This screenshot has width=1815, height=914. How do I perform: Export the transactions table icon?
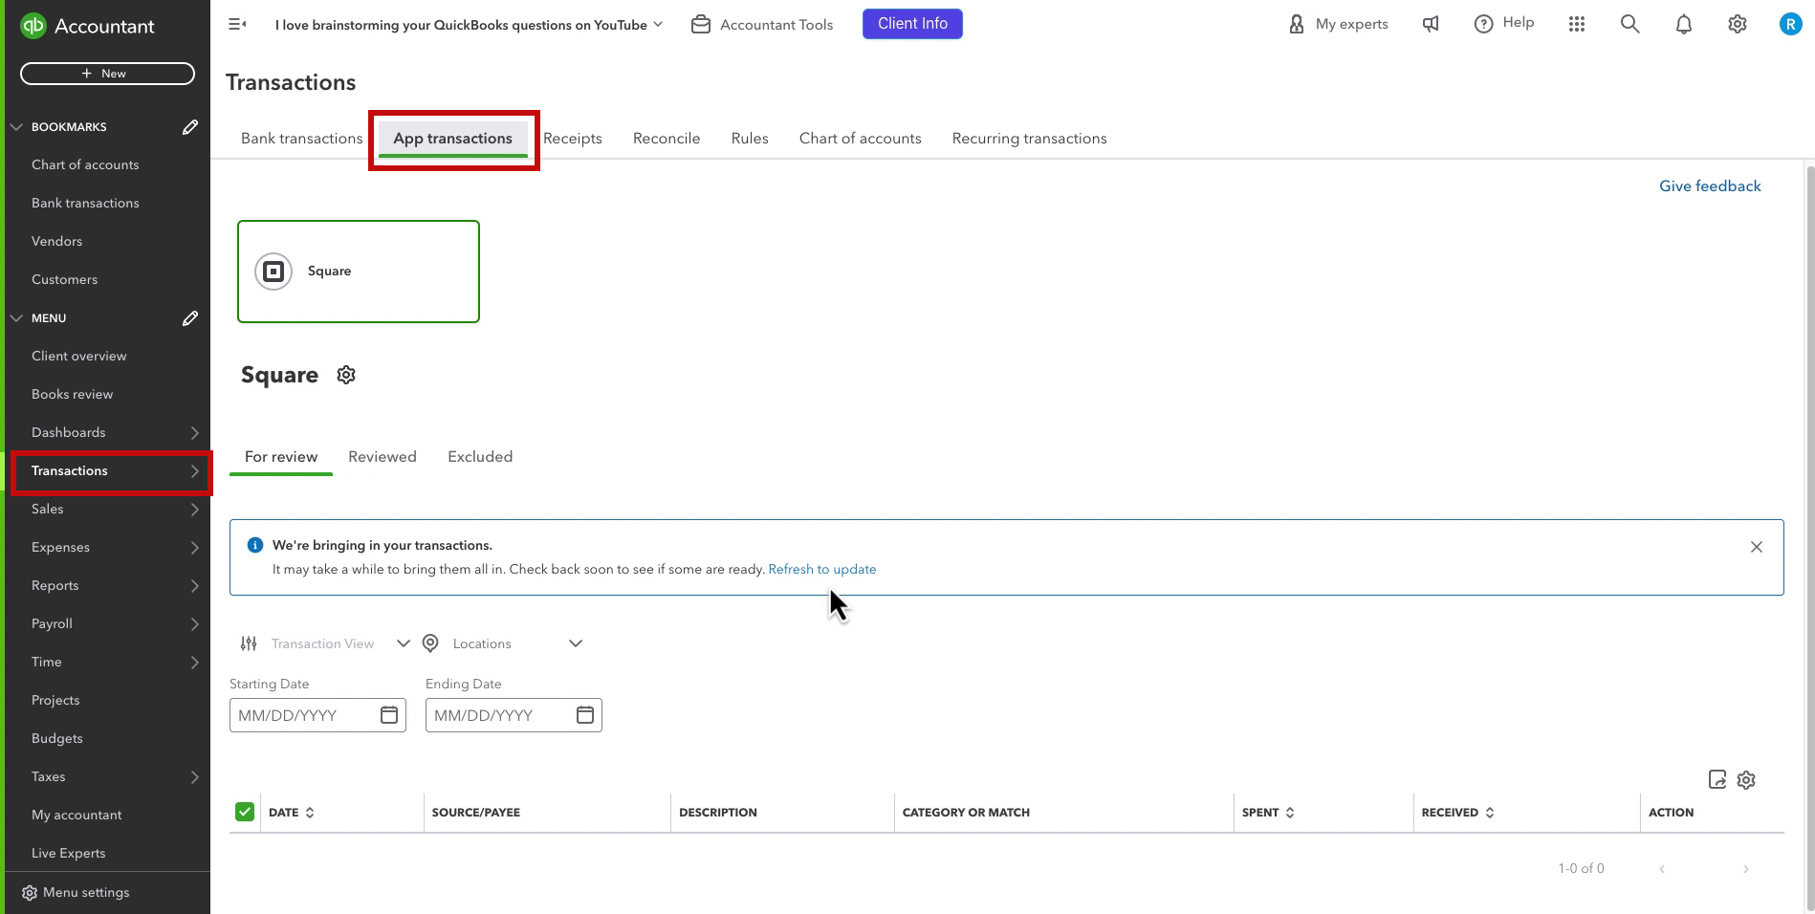click(x=1717, y=779)
